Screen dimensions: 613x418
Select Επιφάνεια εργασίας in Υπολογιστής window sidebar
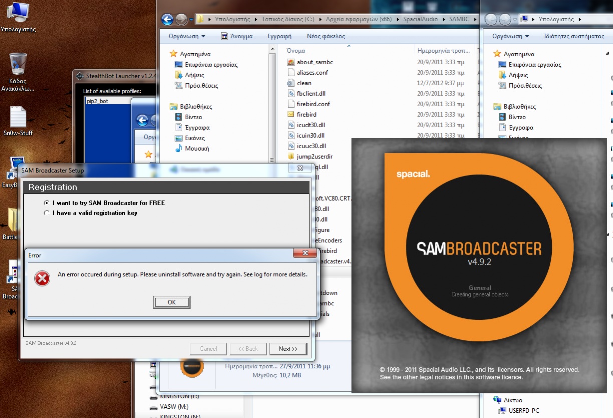530,65
